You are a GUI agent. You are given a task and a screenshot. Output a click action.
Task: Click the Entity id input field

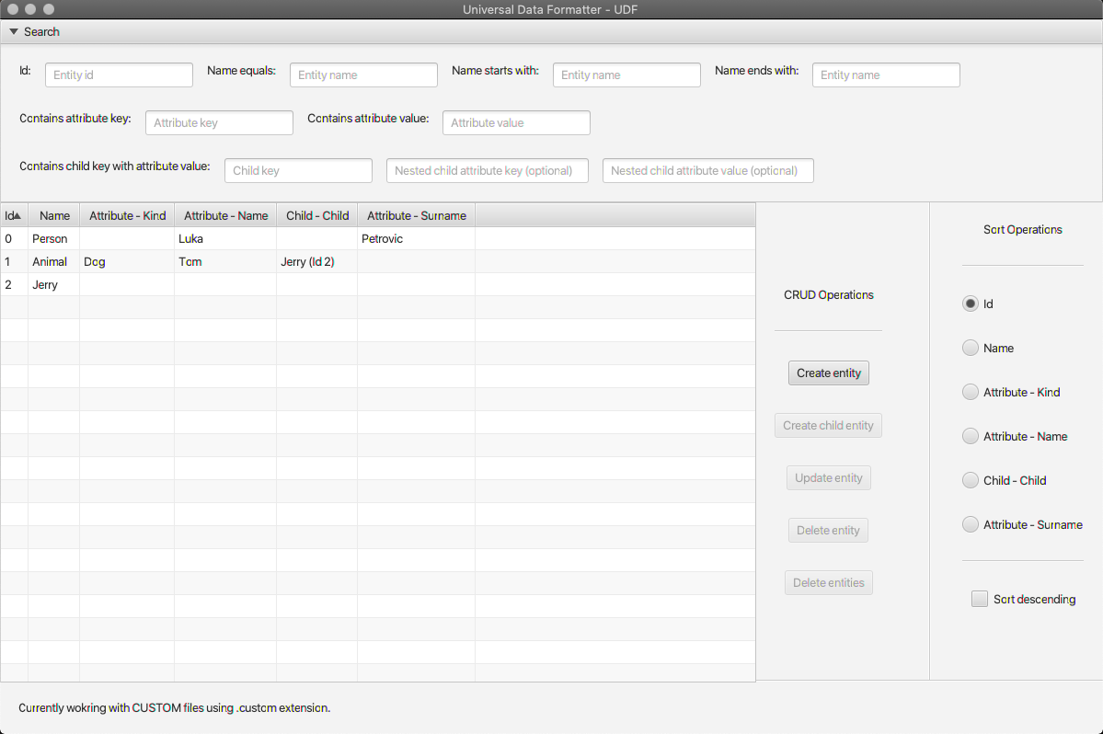(119, 75)
